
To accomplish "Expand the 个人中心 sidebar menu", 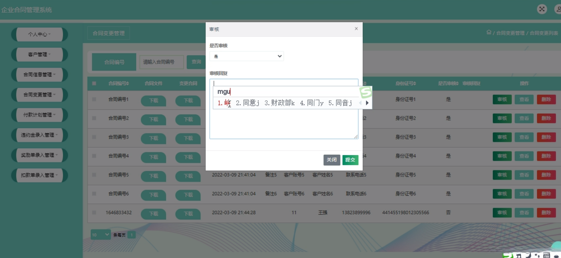I will pos(39,34).
